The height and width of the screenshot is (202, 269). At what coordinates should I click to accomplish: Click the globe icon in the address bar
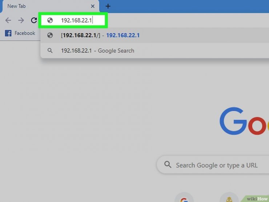click(x=50, y=20)
